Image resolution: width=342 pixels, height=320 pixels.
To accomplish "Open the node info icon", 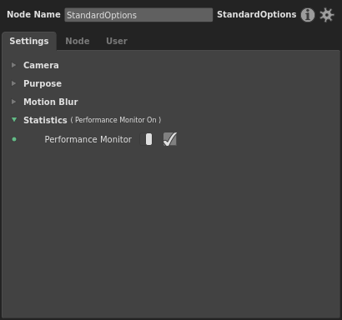I will [308, 15].
